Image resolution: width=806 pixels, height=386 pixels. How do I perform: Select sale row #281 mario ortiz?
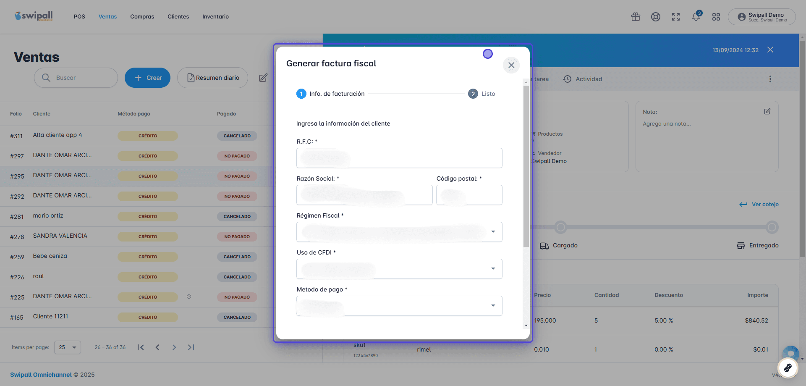[x=136, y=216]
